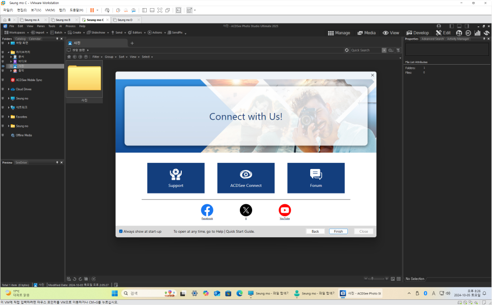
Task: Switch to the Catalog tab
Action: point(20,38)
